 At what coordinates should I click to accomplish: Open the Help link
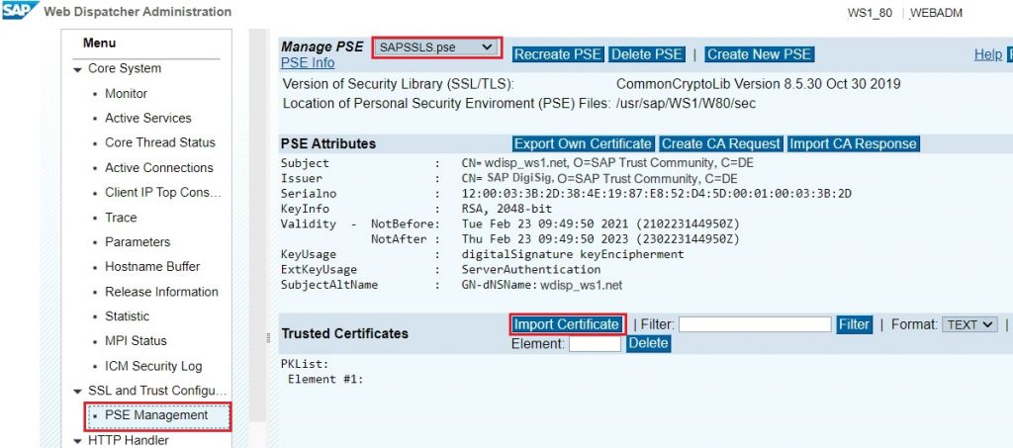pyautogui.click(x=988, y=54)
